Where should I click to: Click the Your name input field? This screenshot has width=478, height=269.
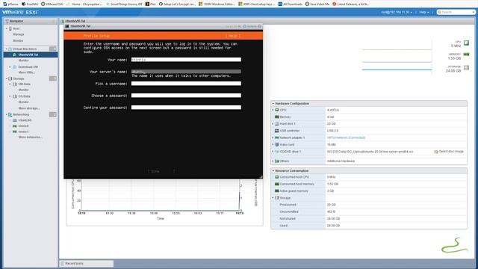point(186,60)
